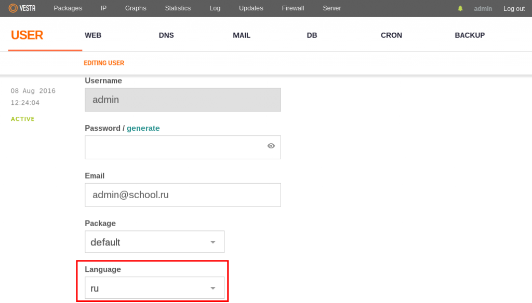532x303 pixels.
Task: Focus the Email input field
Action: (182, 195)
